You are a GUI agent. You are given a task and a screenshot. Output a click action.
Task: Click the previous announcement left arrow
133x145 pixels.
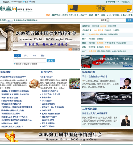tap(8, 21)
